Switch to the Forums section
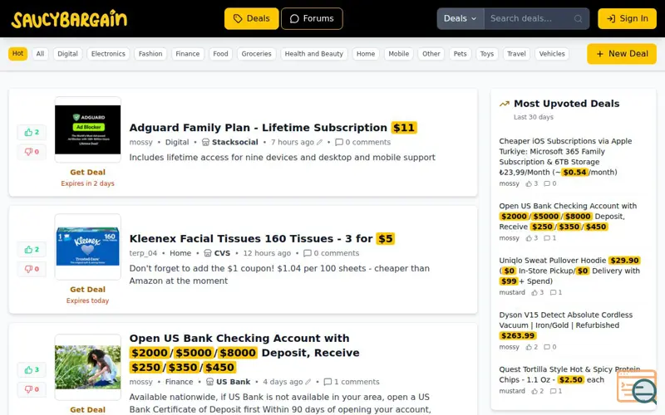 point(312,18)
